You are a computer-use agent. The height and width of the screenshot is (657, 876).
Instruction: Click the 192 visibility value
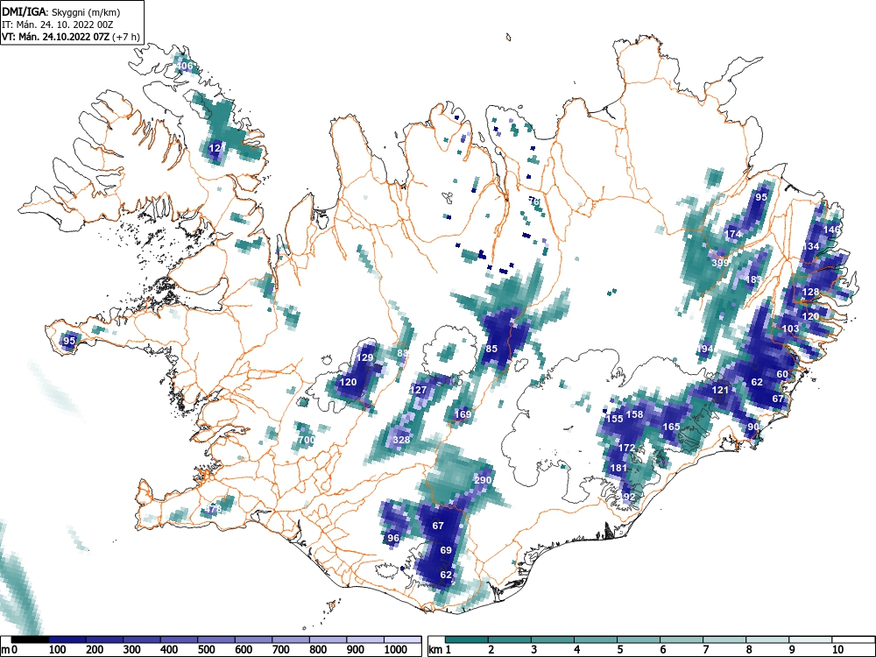click(626, 496)
